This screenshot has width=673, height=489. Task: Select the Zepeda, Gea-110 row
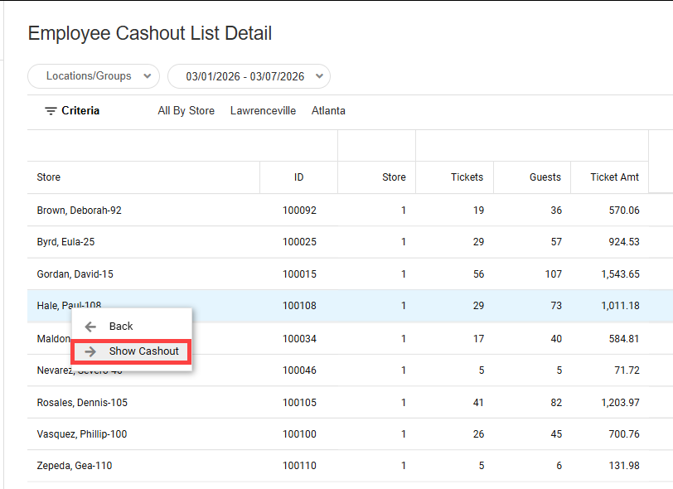click(x=75, y=466)
